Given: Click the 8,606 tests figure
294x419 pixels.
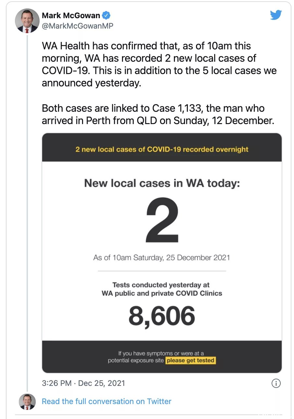Looking at the screenshot, I should pos(162,316).
